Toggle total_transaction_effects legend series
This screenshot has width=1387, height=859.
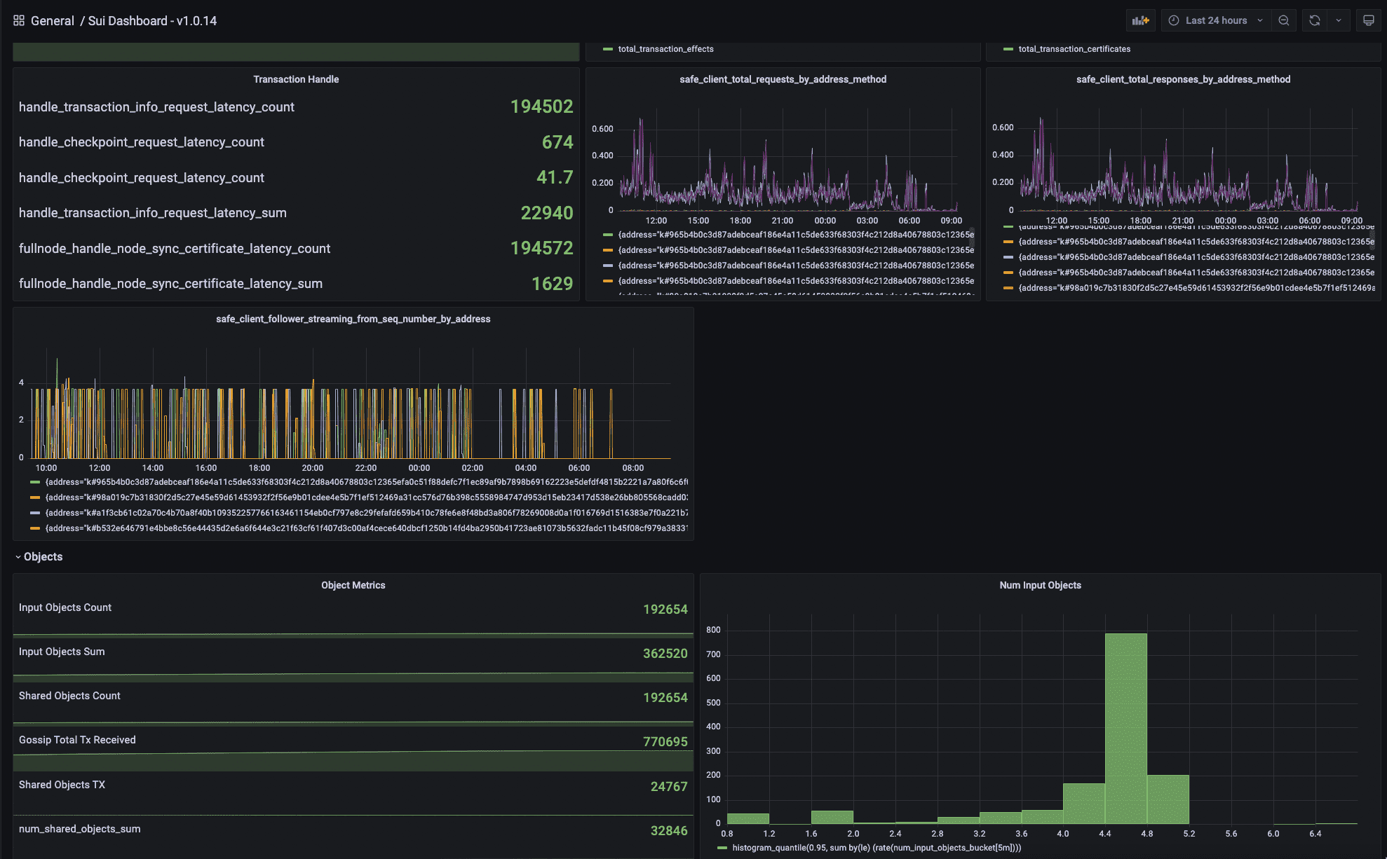[x=665, y=49]
